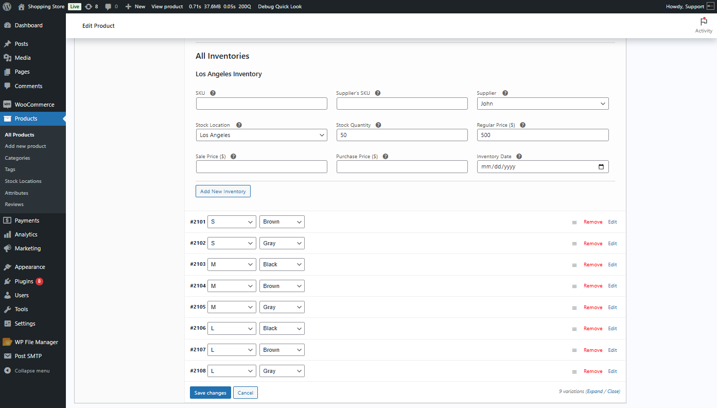Expand all variations link

tap(594, 392)
